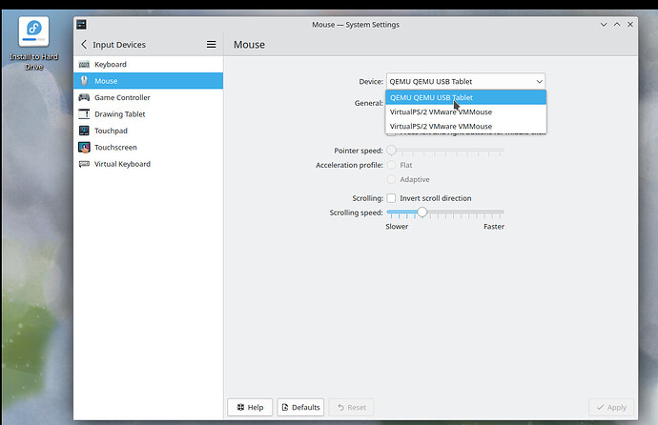The width and height of the screenshot is (658, 425).
Task: Click the Help button
Action: click(250, 408)
